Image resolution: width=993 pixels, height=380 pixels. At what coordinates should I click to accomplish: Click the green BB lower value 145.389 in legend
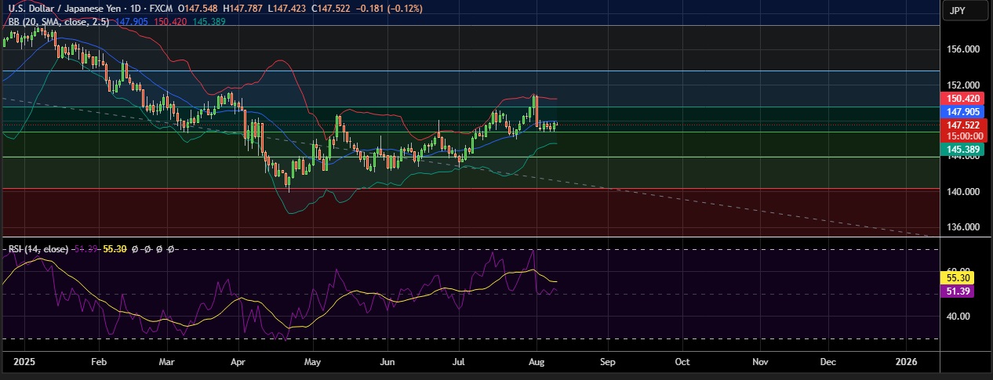(x=209, y=22)
